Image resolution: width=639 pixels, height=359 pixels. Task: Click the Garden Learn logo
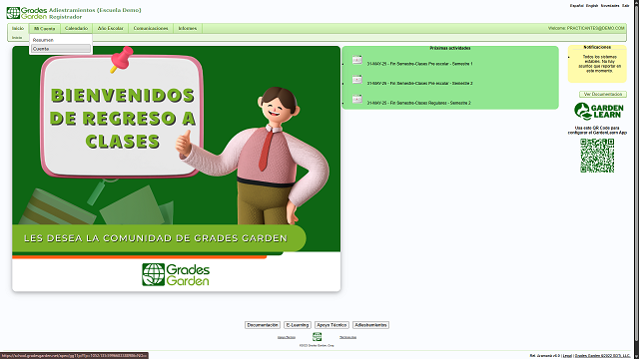pos(599,111)
